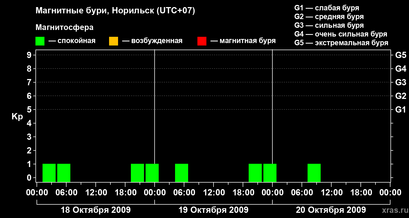Click the '18:00' time label for 20 Октября
This screenshot has height=218, width=409.
361,193
